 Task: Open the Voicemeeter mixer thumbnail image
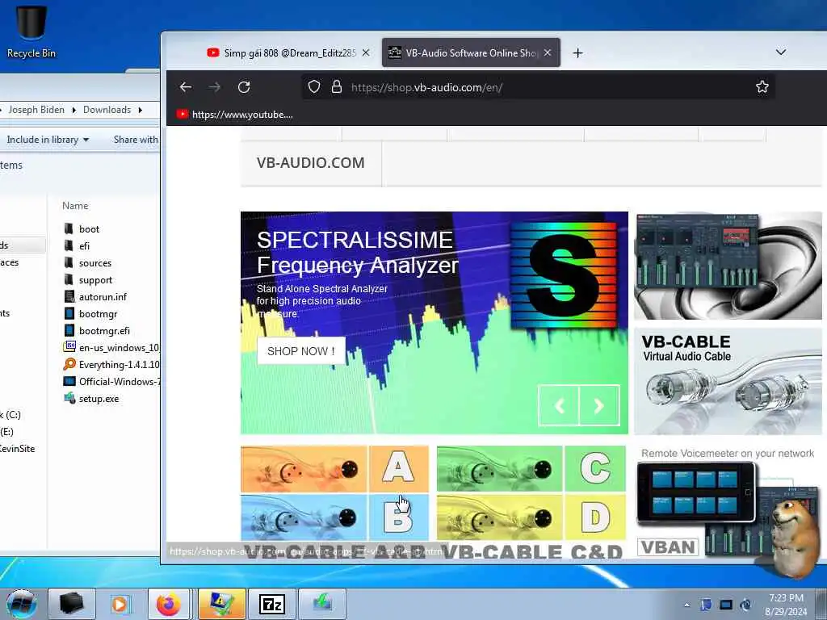[728, 266]
